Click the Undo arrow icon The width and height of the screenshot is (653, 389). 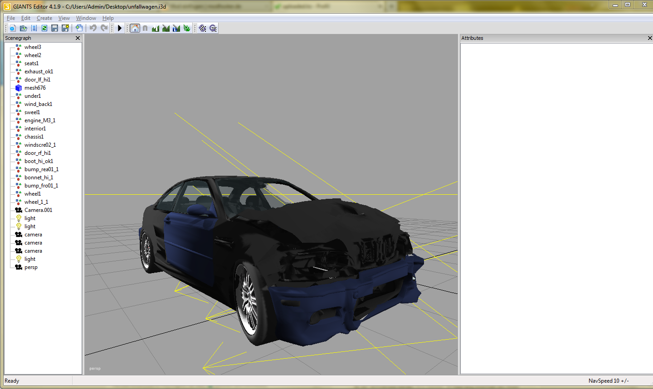(x=93, y=28)
